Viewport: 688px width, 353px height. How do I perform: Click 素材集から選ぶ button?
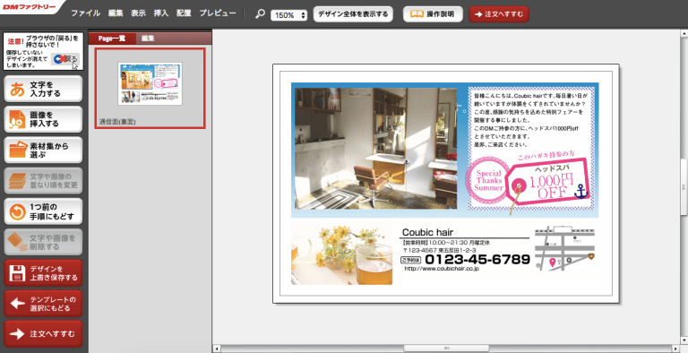click(x=43, y=151)
